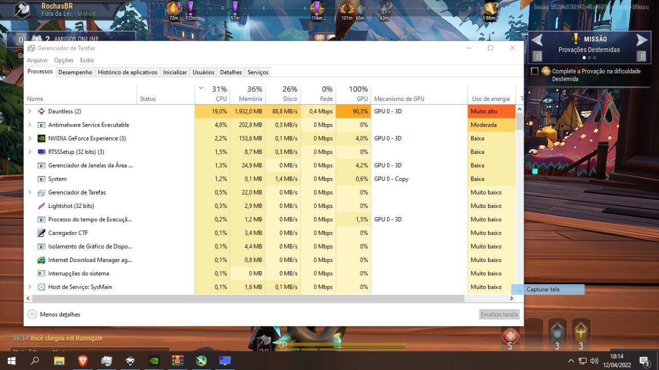Image resolution: width=659 pixels, height=370 pixels.
Task: Open the Exibir menu
Action: [87, 60]
